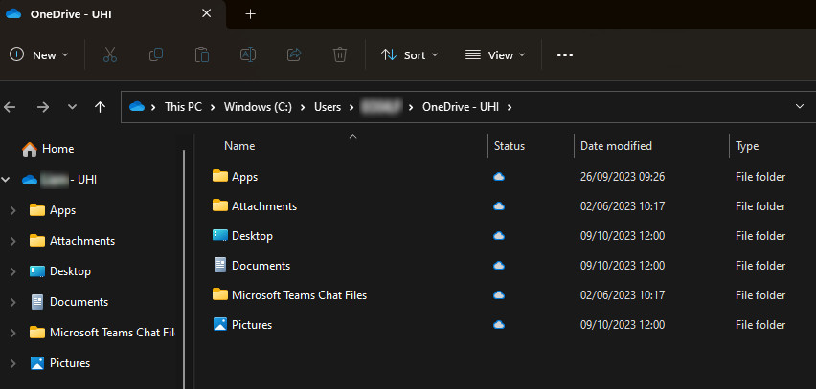Click the Delete trash can icon
The width and height of the screenshot is (816, 389).
click(x=339, y=55)
